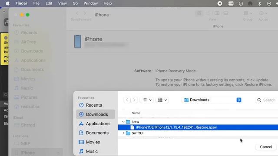Switch Finder window to icon view
The height and width of the screenshot is (156, 278).
[x=199, y=13]
